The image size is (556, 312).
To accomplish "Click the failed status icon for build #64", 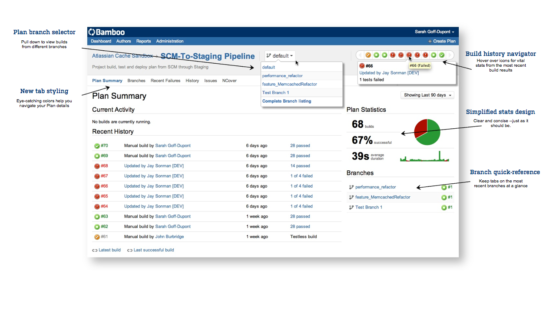I will click(97, 207).
